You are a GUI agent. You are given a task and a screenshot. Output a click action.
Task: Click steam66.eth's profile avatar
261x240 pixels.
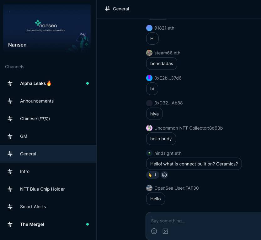[x=149, y=53]
